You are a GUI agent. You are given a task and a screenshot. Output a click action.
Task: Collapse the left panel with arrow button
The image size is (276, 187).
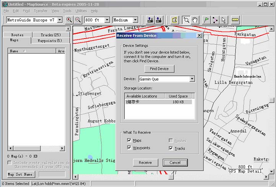(68, 29)
